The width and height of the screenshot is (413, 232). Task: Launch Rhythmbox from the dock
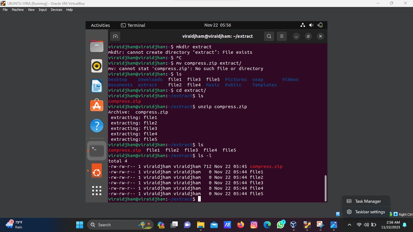pos(97,66)
